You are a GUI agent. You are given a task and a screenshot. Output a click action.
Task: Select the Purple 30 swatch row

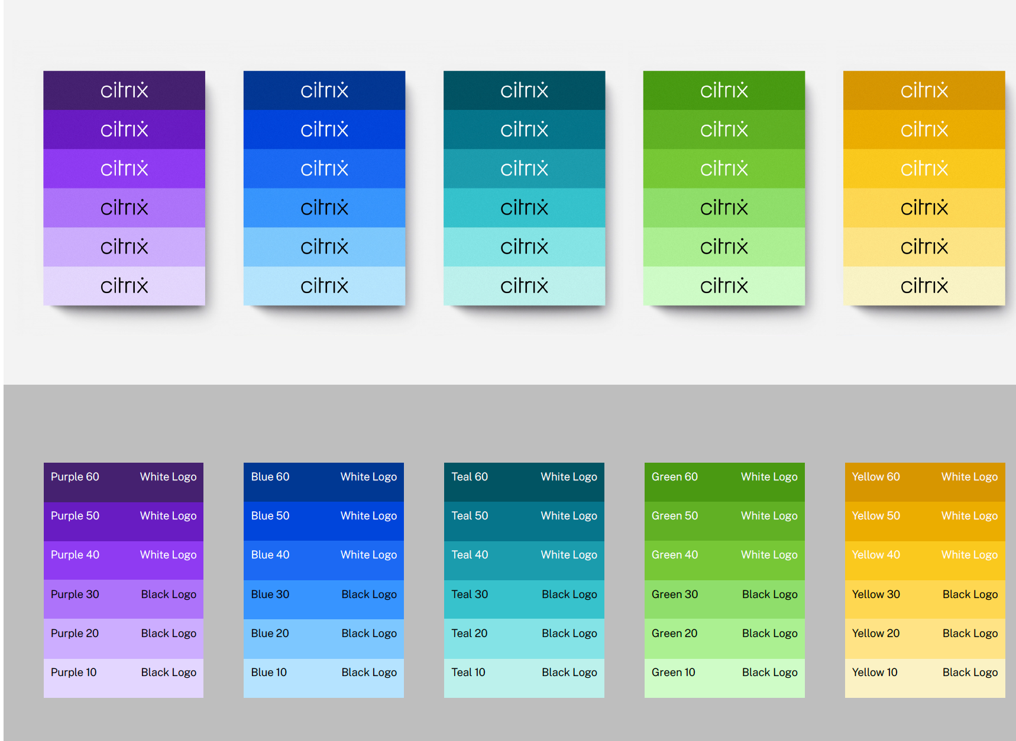pyautogui.click(x=124, y=600)
